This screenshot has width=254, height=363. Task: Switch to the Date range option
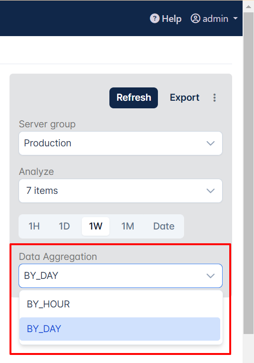164,226
